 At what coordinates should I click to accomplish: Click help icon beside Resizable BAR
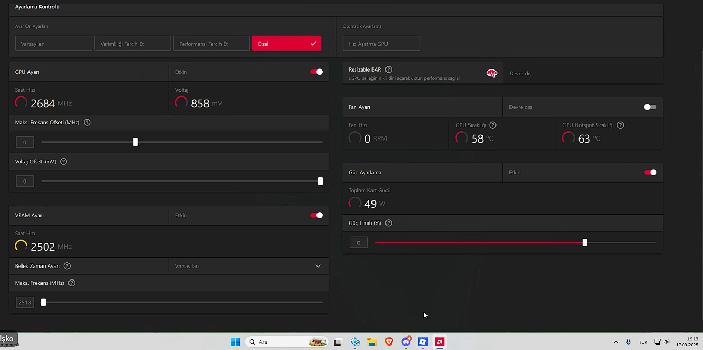tap(389, 69)
